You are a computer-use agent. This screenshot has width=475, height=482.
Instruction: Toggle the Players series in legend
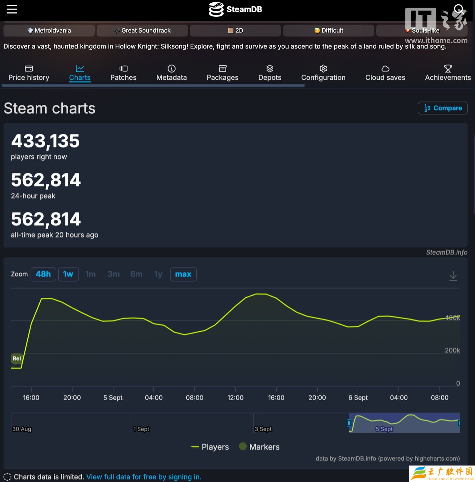coord(210,447)
